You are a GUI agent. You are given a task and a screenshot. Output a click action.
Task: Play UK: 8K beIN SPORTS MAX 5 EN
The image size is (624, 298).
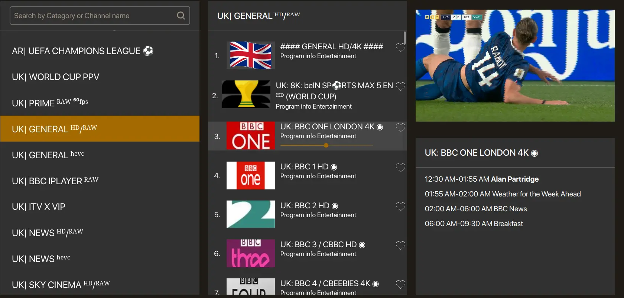pyautogui.click(x=308, y=96)
